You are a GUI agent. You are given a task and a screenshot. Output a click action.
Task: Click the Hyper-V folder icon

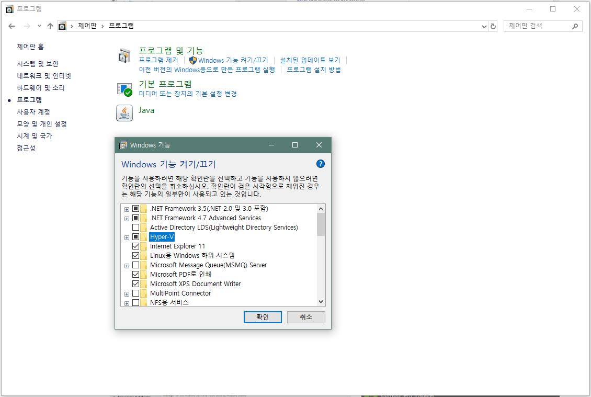pyautogui.click(x=144, y=237)
